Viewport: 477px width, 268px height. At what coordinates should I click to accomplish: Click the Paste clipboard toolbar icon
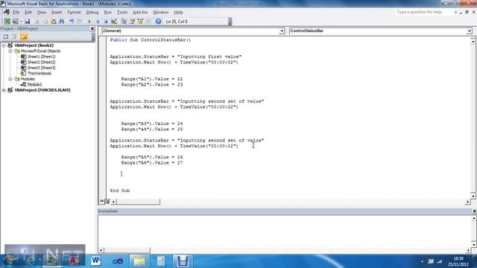click(53, 22)
